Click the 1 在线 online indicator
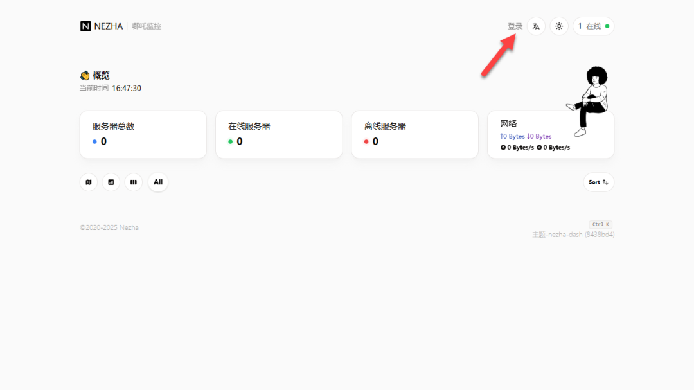This screenshot has width=694, height=390. 594,26
